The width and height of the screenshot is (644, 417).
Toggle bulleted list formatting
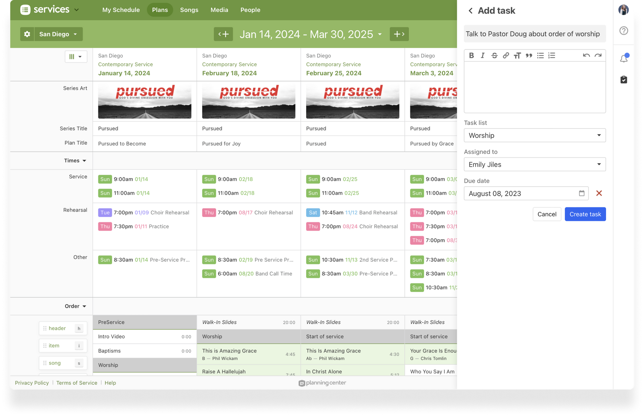540,55
